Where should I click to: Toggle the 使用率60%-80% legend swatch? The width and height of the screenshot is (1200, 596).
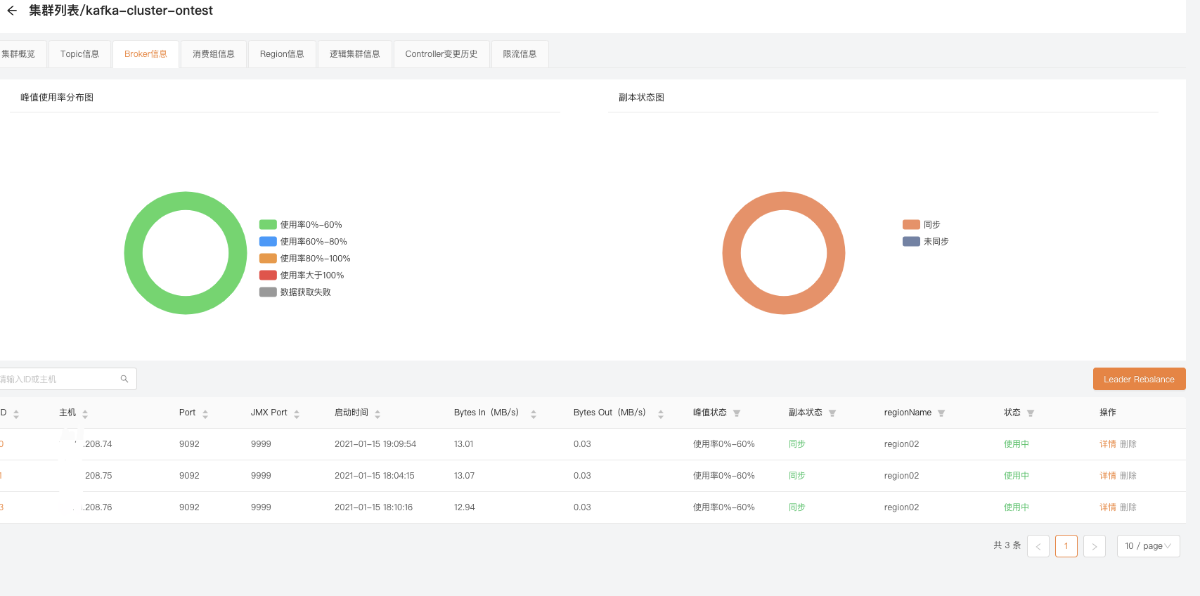(268, 242)
